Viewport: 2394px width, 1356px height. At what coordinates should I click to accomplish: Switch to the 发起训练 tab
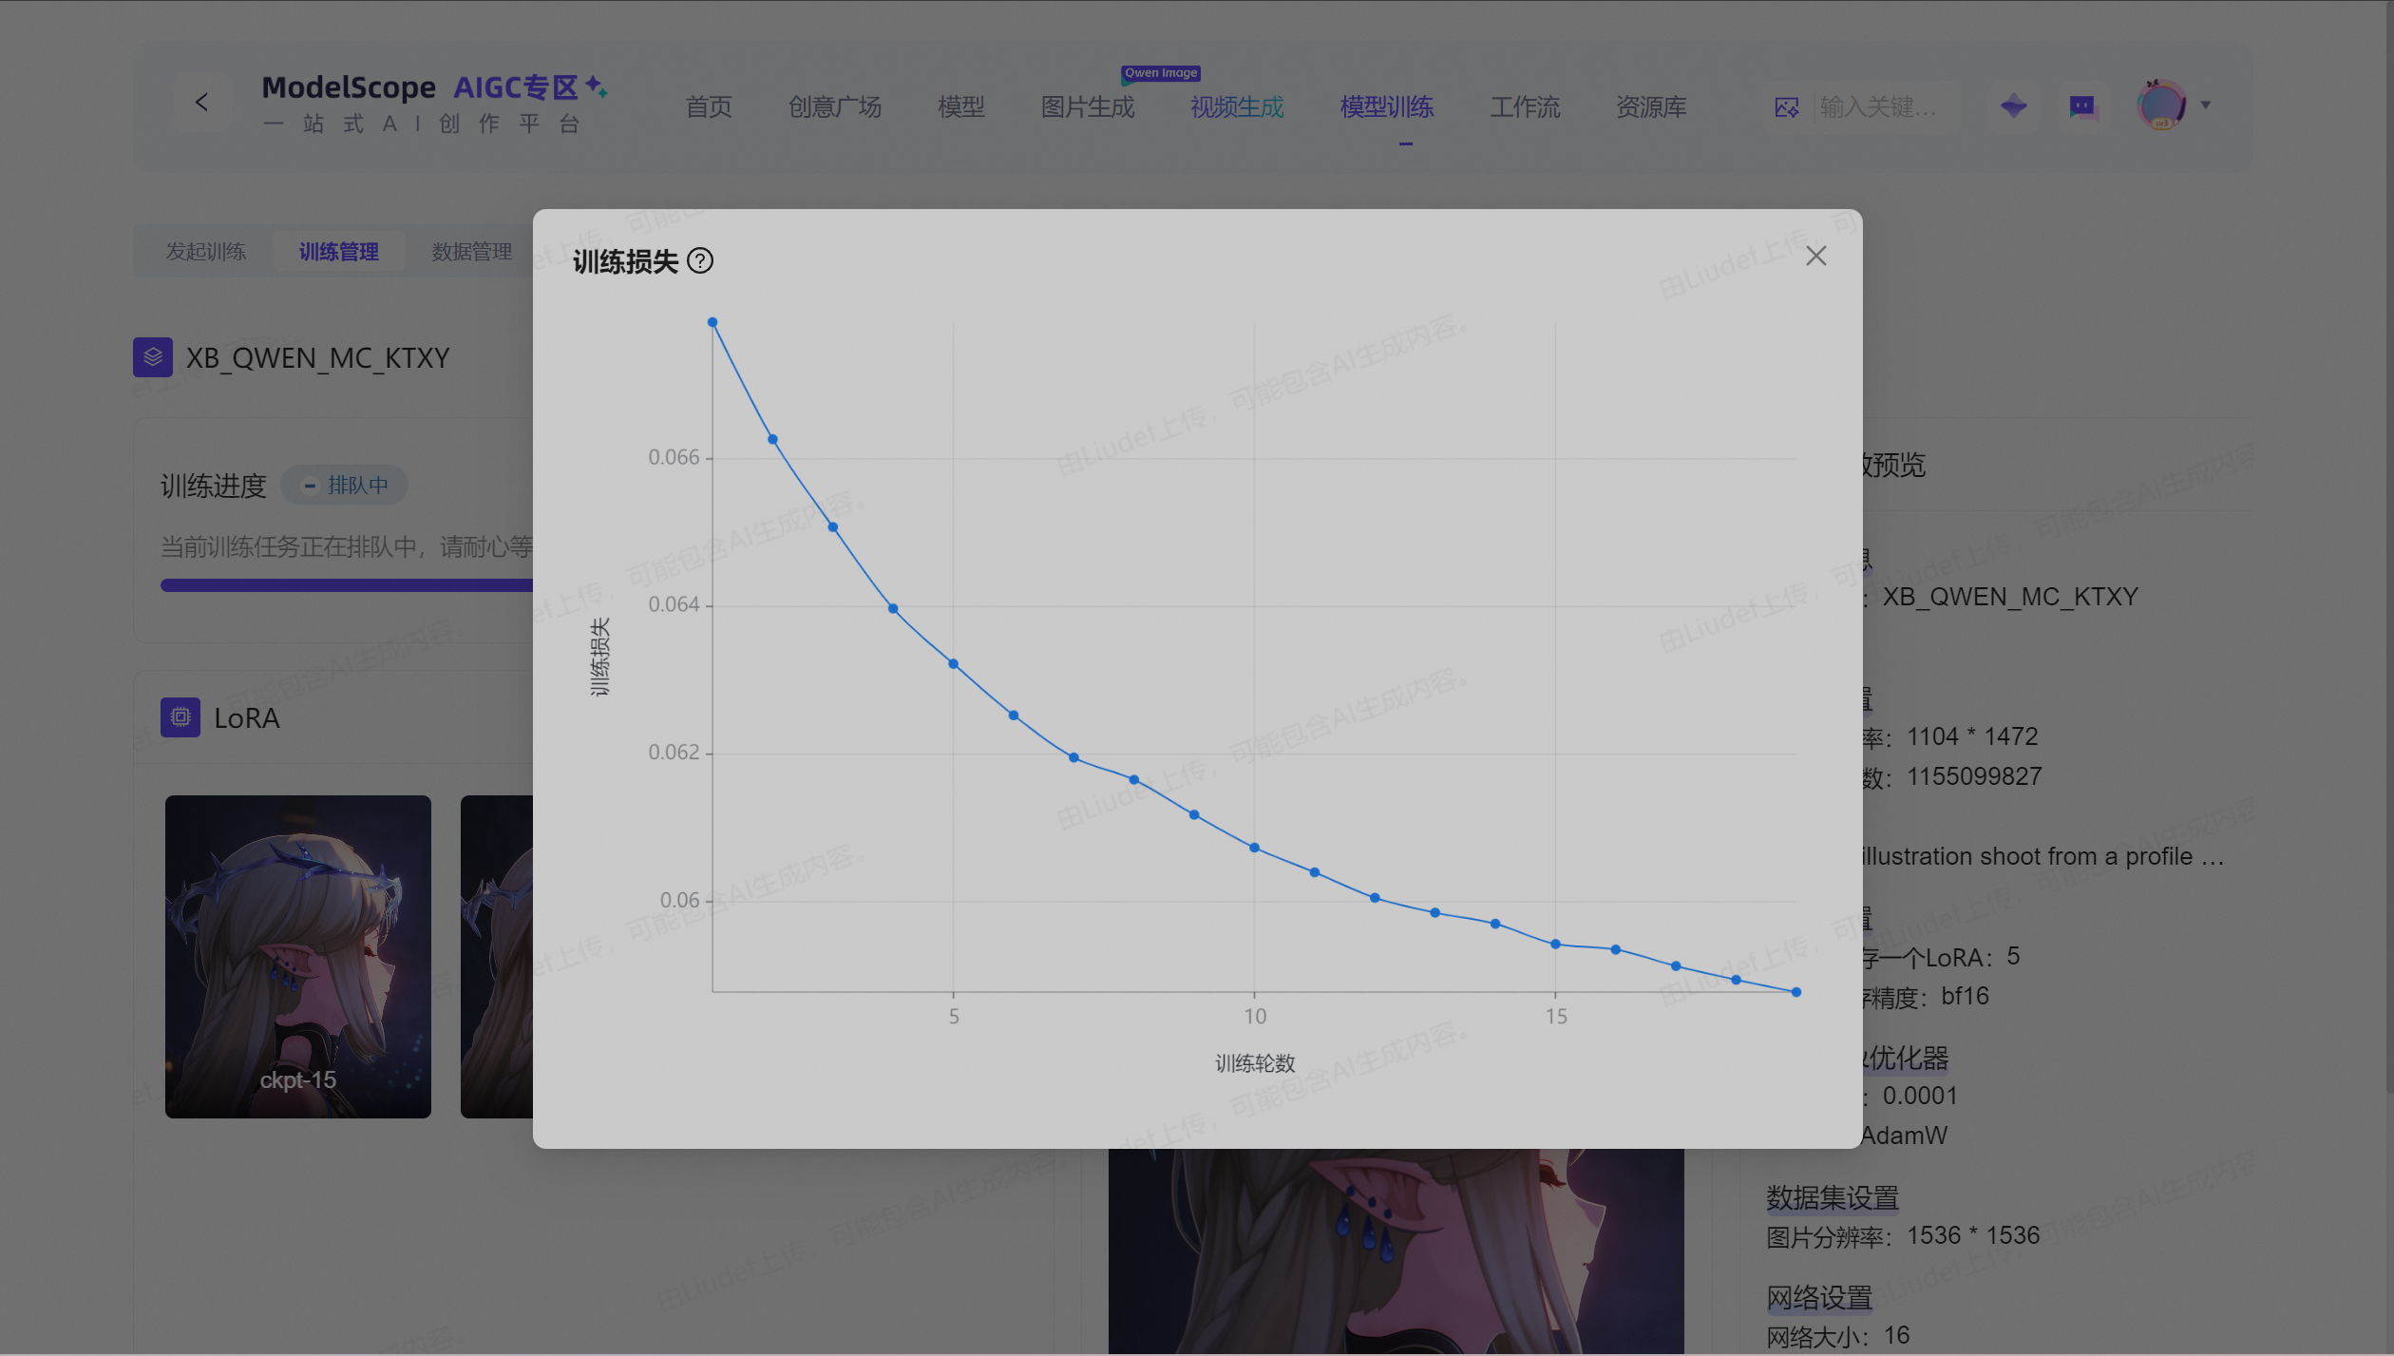tap(206, 252)
